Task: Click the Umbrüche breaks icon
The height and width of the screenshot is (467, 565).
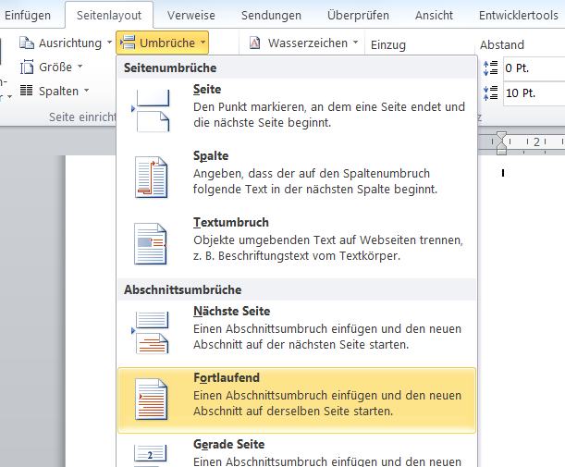Action: 128,43
